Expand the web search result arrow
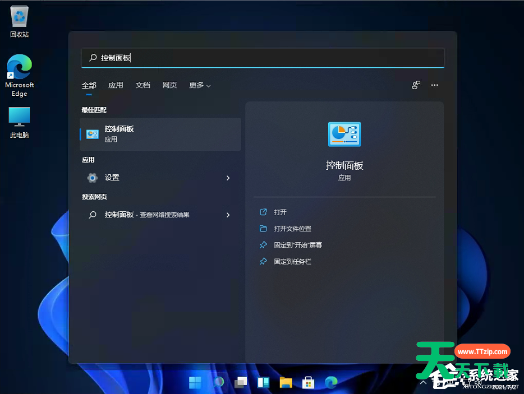This screenshot has width=524, height=394. (228, 215)
